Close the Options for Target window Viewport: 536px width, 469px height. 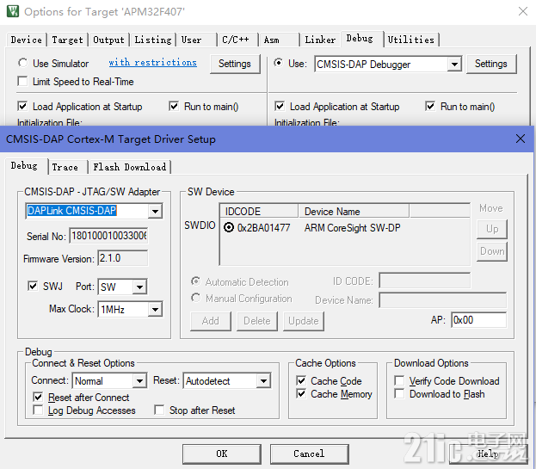(523, 11)
